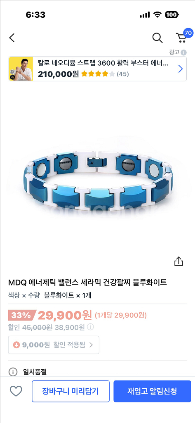Add product to wishlist with heart icon

coord(16,391)
